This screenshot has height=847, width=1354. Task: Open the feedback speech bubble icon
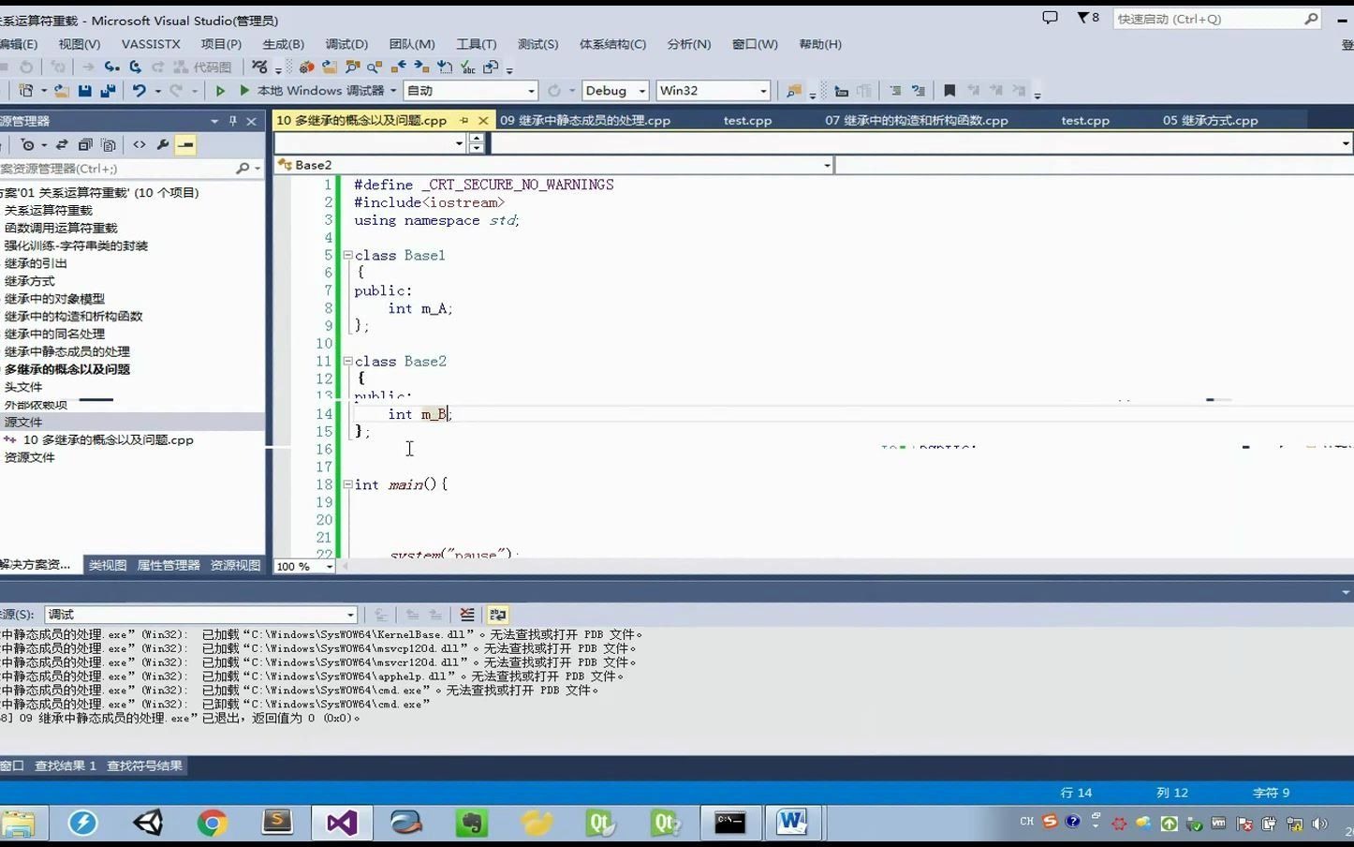[1050, 18]
